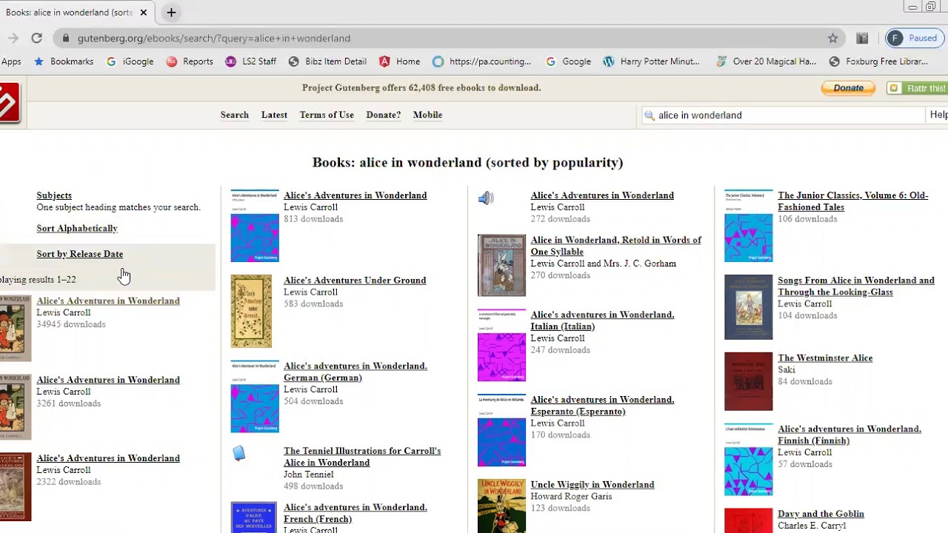
Task: Open Alice's adventures in Wonderland Finnish edition
Action: [849, 435]
